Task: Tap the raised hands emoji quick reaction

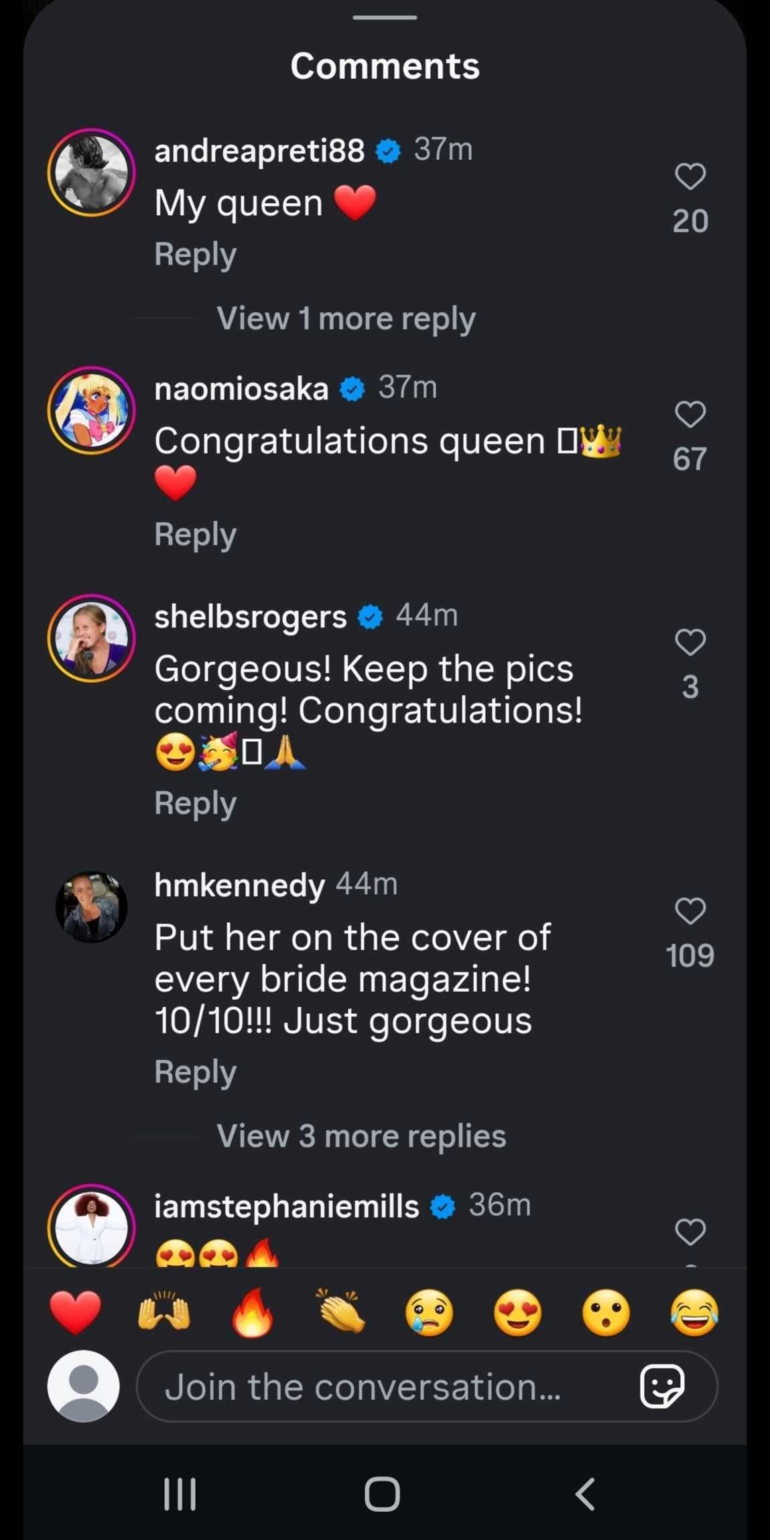Action: [163, 1310]
